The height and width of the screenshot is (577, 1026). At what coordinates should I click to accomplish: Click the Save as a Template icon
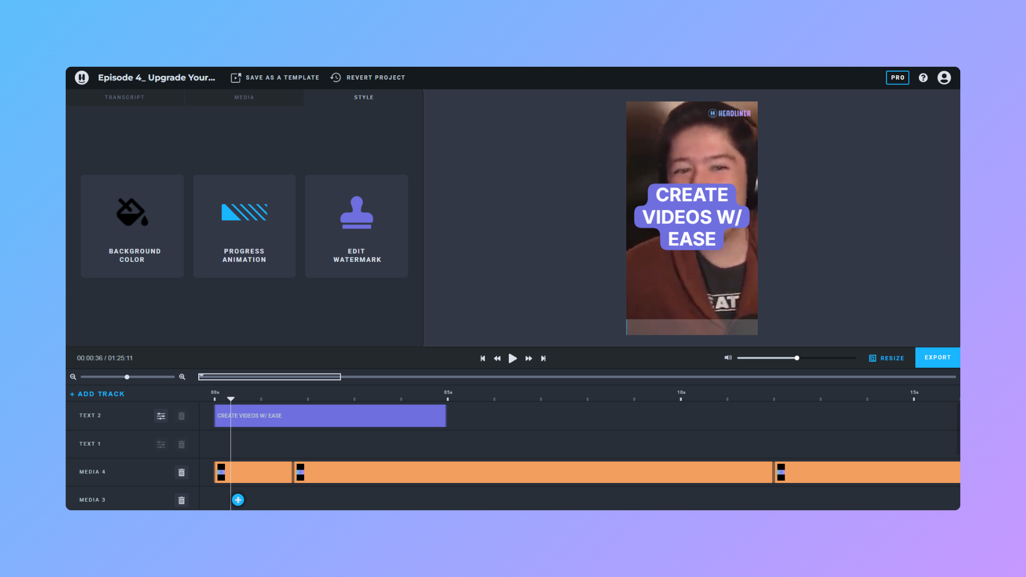236,77
